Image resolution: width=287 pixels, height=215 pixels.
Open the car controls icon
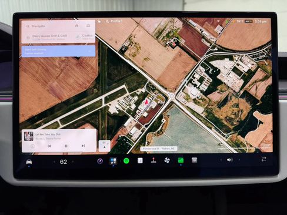29,162
